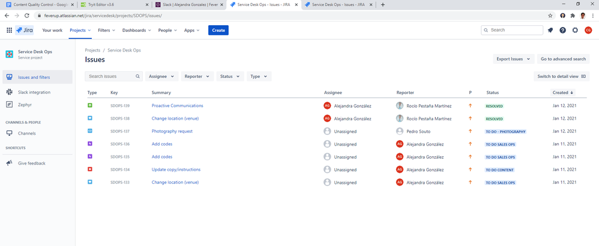The image size is (599, 246).
Task: Click the Jira logo
Action: [x=25, y=30]
